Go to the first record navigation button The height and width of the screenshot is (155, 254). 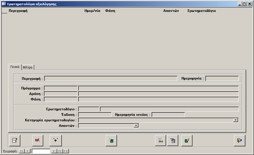coord(21,151)
